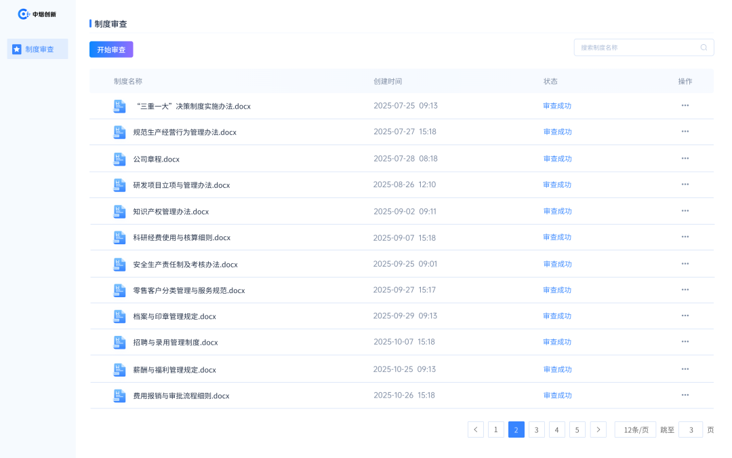732x458 pixels.
Task: Open the more-actions menu for 规范生产经营行为管理办法.docx
Action: (x=685, y=132)
